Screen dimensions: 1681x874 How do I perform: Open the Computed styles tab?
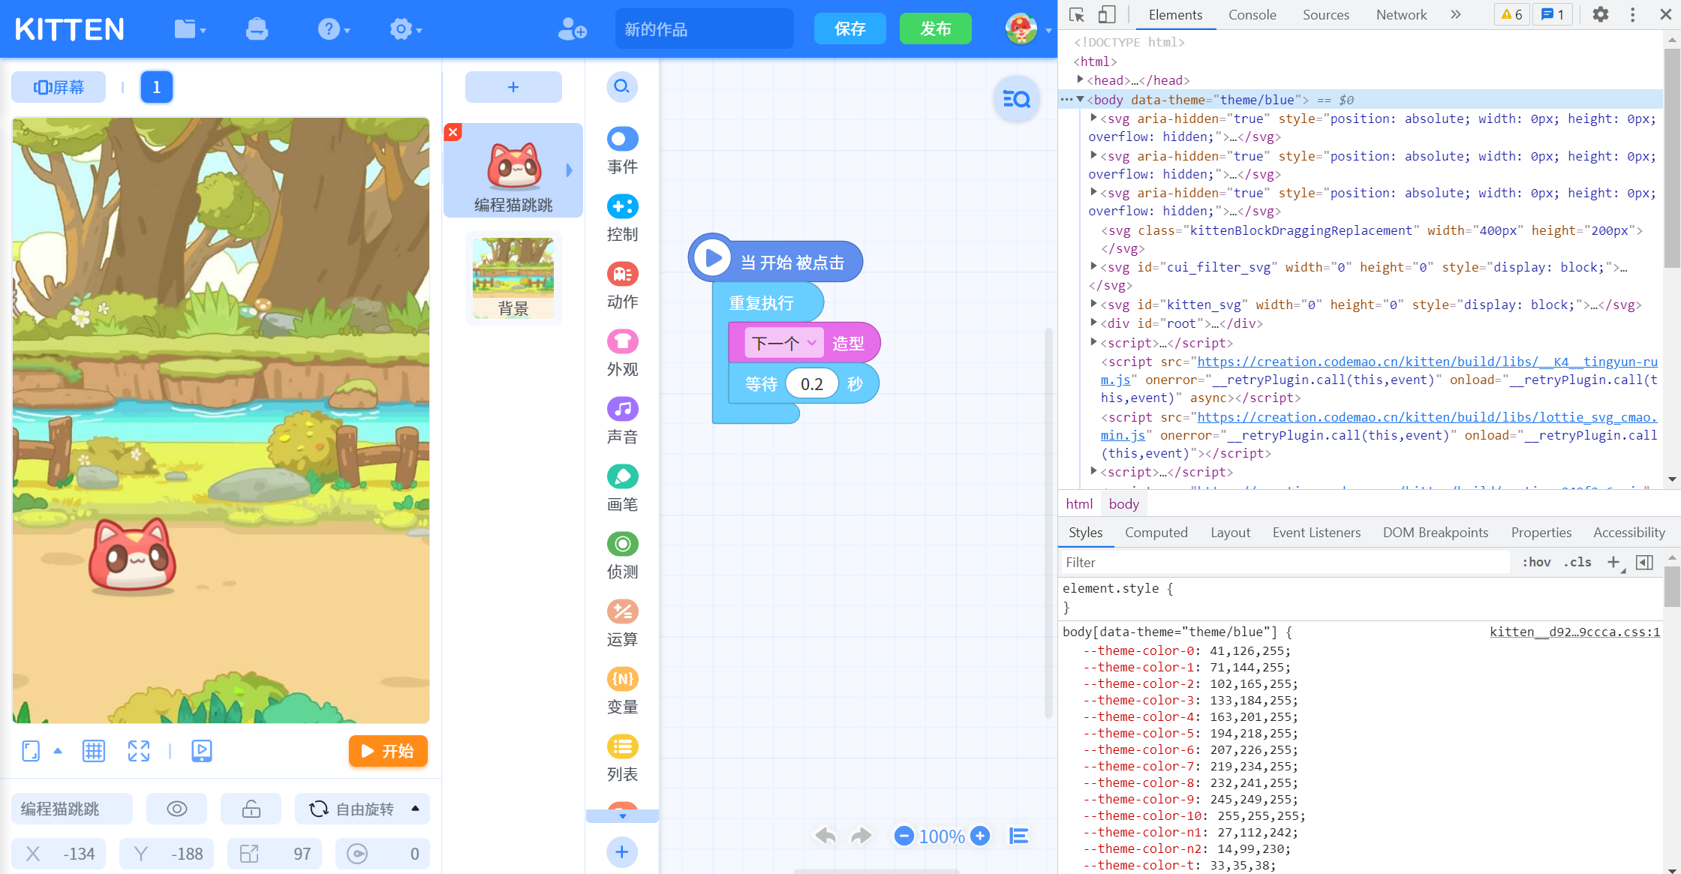[1156, 533]
